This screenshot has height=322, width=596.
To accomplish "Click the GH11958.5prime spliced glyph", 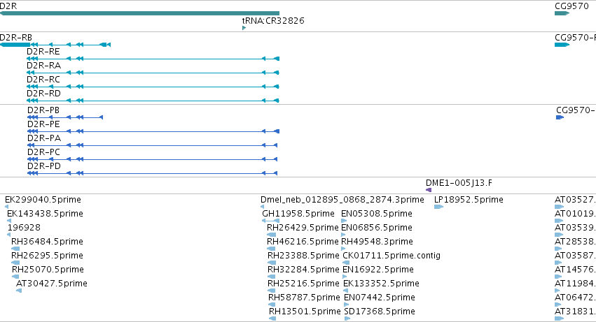I will [x=270, y=221].
